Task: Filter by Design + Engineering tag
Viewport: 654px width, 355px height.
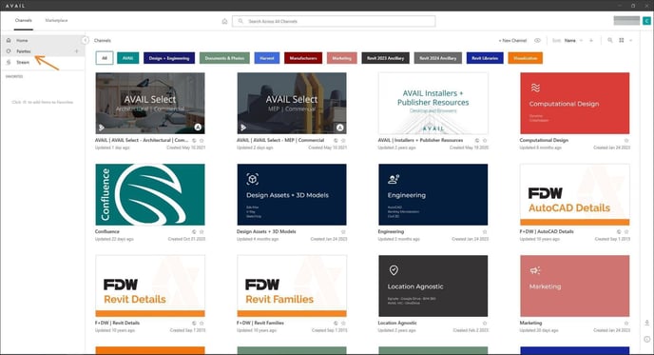Action: tap(169, 58)
